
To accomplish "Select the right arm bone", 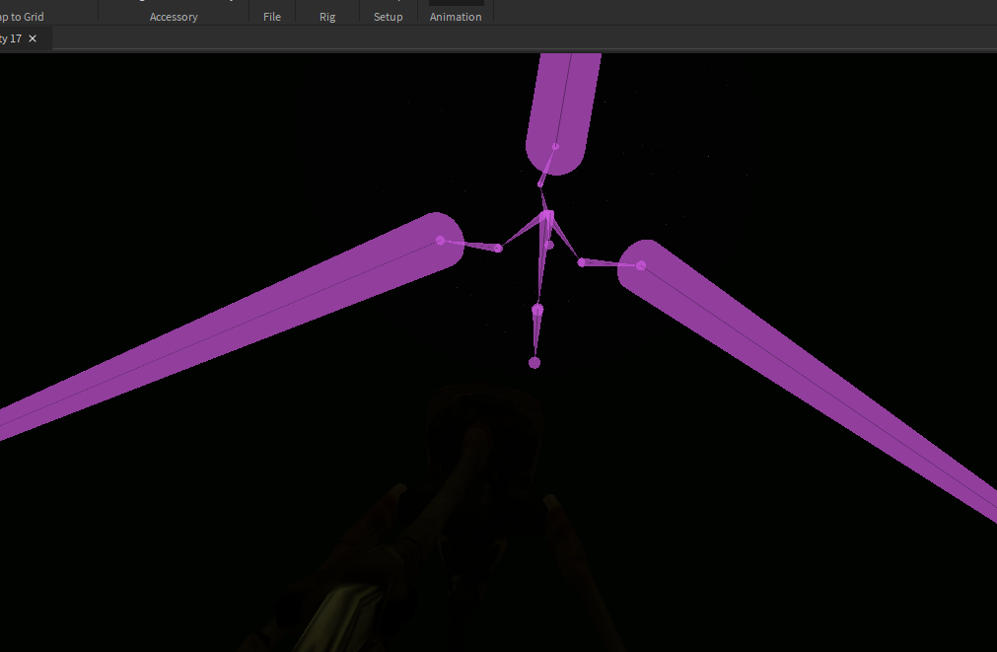I will [809, 385].
